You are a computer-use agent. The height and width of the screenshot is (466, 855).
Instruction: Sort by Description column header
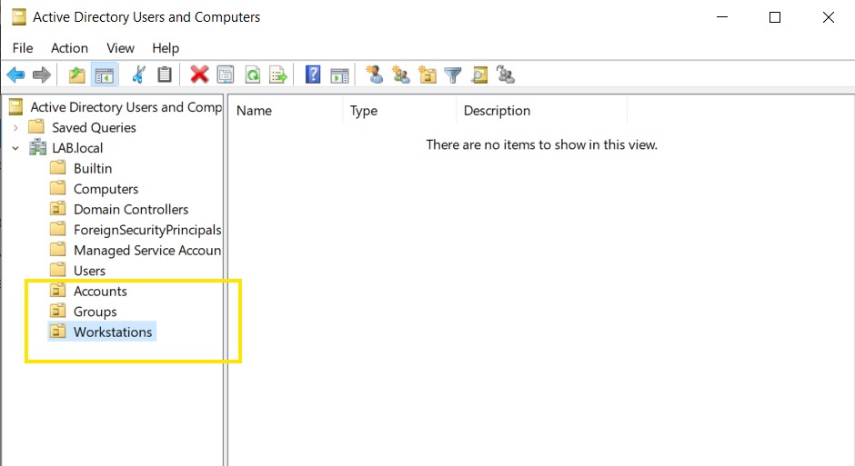click(542, 111)
